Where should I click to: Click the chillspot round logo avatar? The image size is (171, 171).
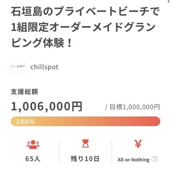click(x=18, y=67)
